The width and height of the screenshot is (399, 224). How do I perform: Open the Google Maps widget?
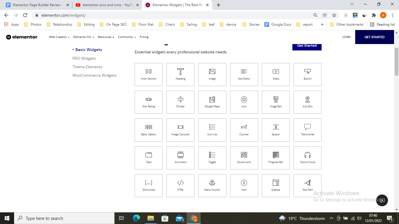(212, 102)
